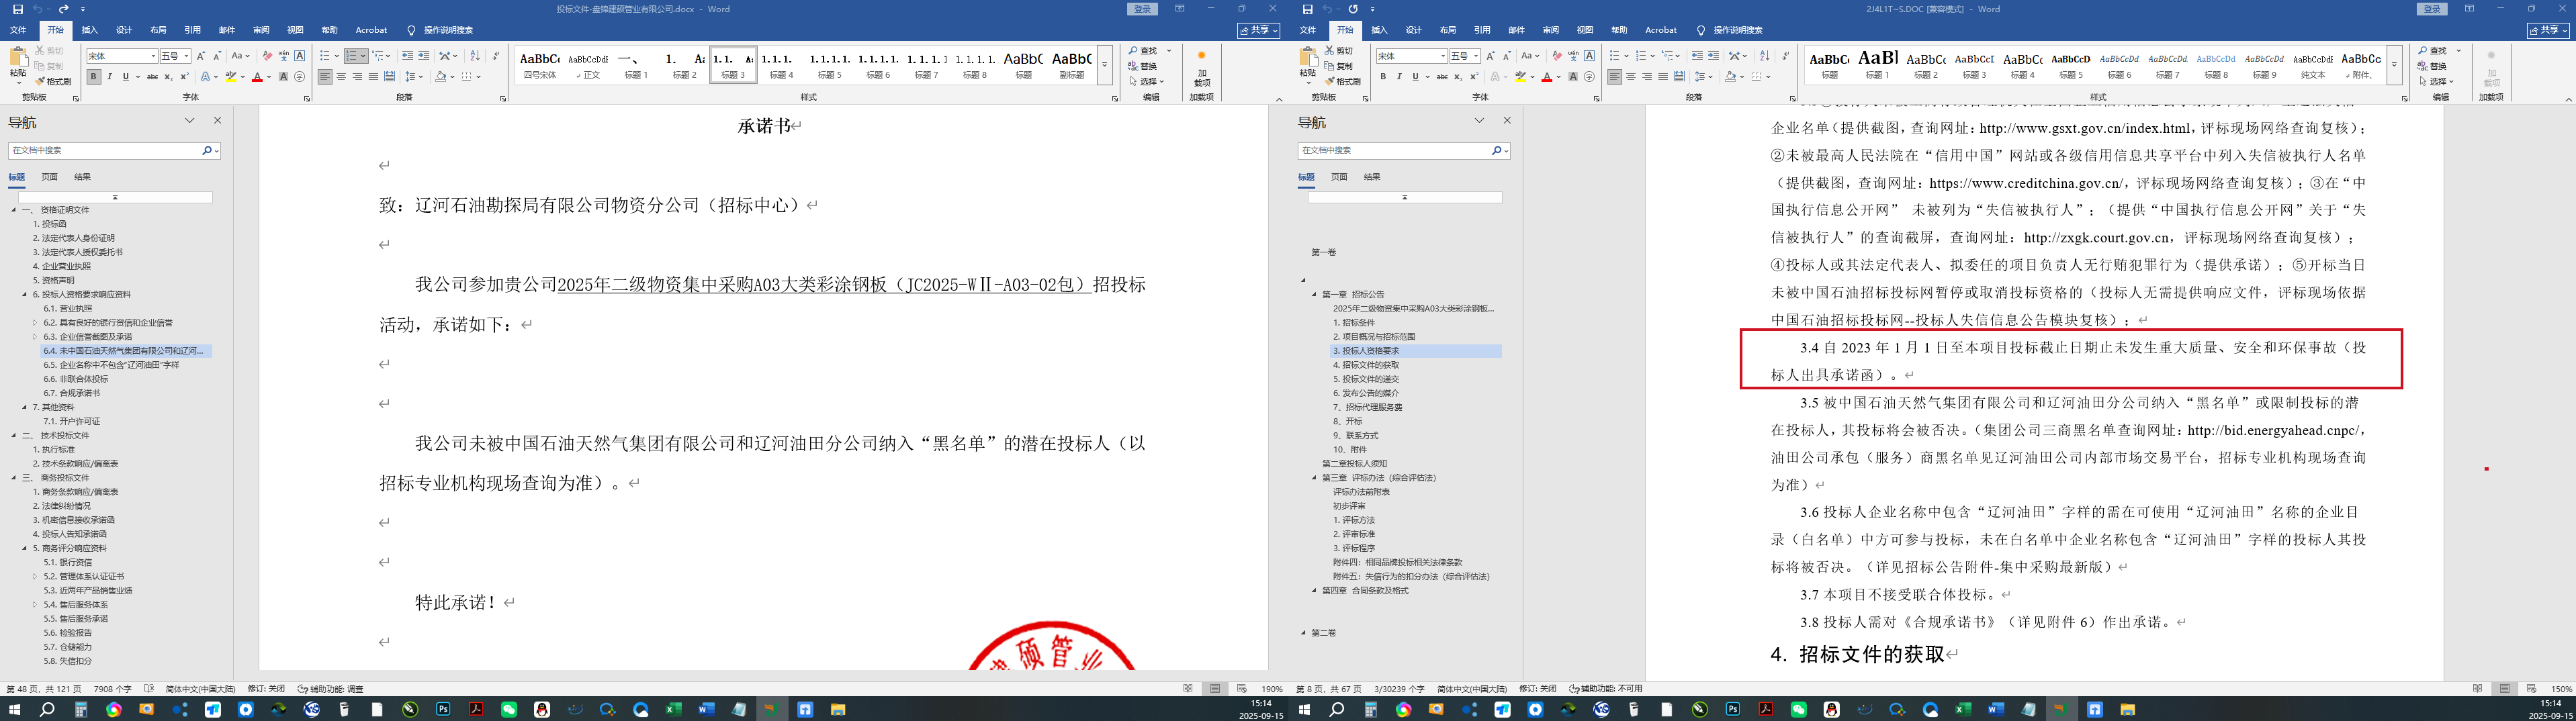
Task: Collapse 第一章 招标公告 in right navigation pane
Action: point(1314,295)
